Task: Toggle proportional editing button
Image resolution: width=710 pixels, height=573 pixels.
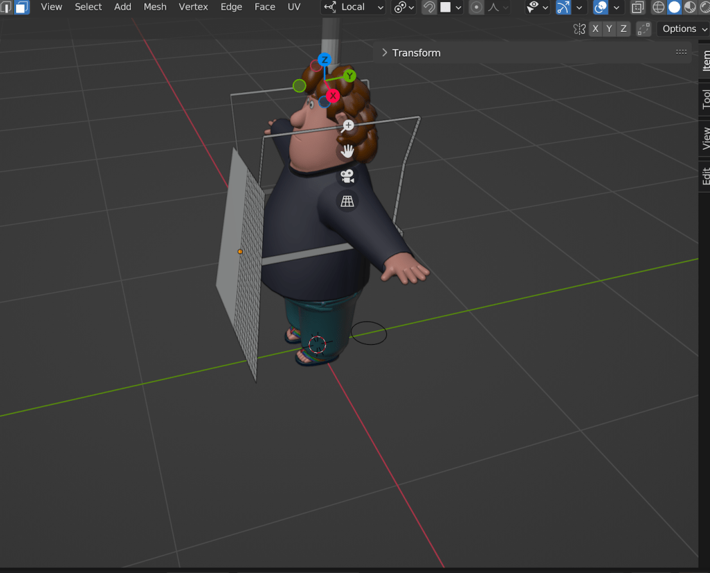Action: [477, 8]
